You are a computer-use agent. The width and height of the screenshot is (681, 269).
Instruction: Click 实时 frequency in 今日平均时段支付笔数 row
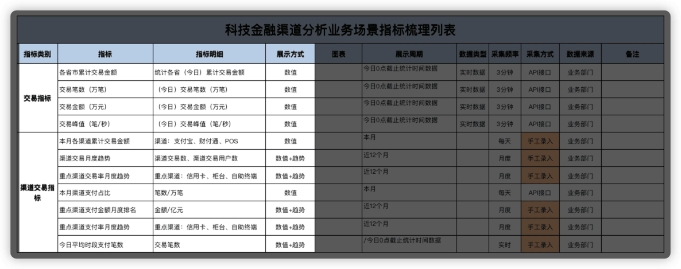coord(505,244)
